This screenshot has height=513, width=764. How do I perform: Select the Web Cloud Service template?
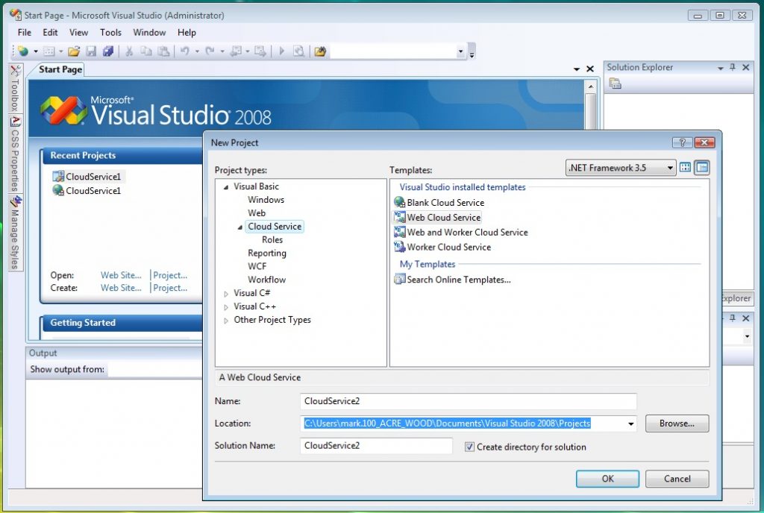(x=443, y=218)
